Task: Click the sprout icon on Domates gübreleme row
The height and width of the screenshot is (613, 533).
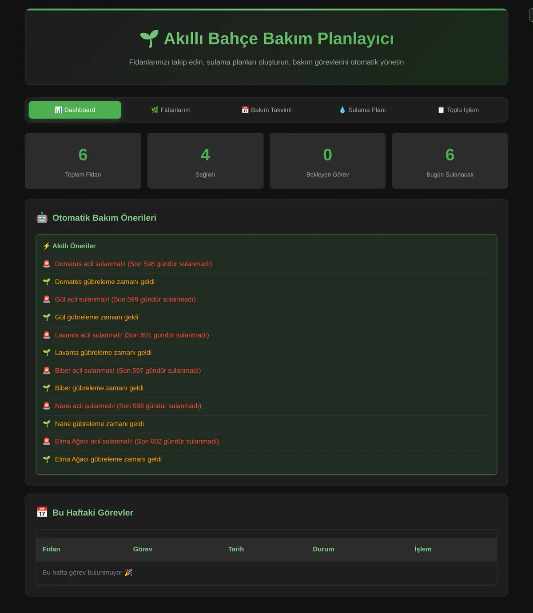Action: click(x=47, y=282)
